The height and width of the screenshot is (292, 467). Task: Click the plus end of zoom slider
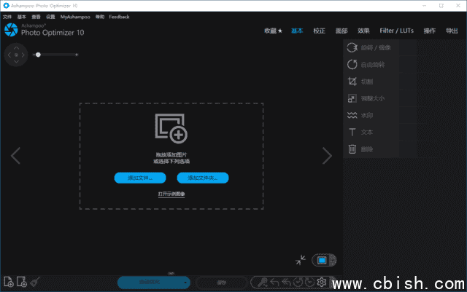point(77,55)
